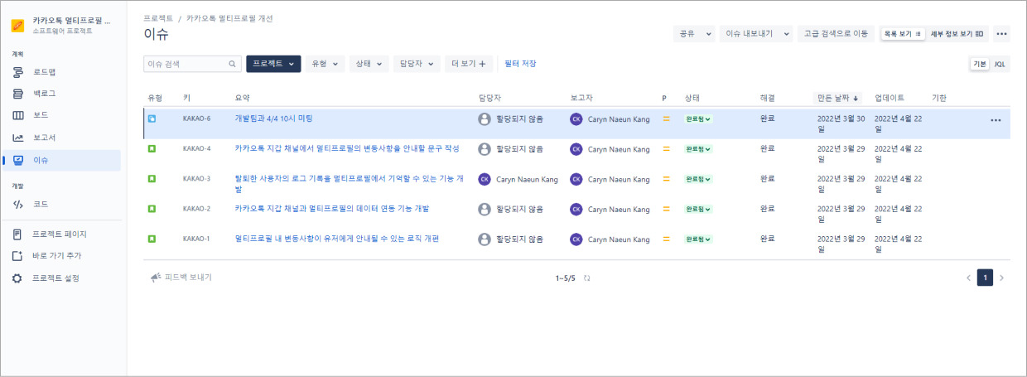Select 이슈 in the sidebar
This screenshot has height=377, width=1027.
coord(61,160)
